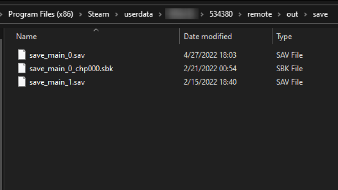338x190 pixels.
Task: Go to the 534380 folder breadcrumb
Action: click(221, 14)
